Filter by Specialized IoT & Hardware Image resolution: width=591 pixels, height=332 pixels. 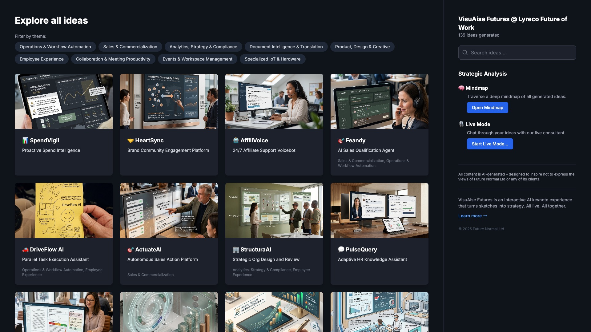[x=273, y=59]
